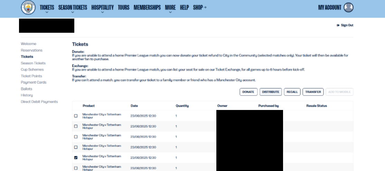The image size is (385, 171).
Task: Tick the sixth, partially visible ticket checkbox
Action: (x=76, y=168)
